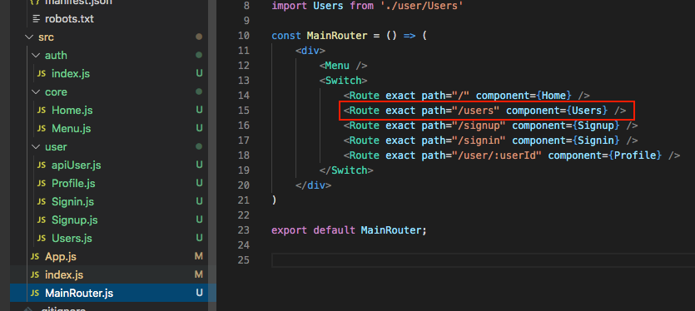Open Signup.js file
Viewport: 695px width, 311px height.
74,220
